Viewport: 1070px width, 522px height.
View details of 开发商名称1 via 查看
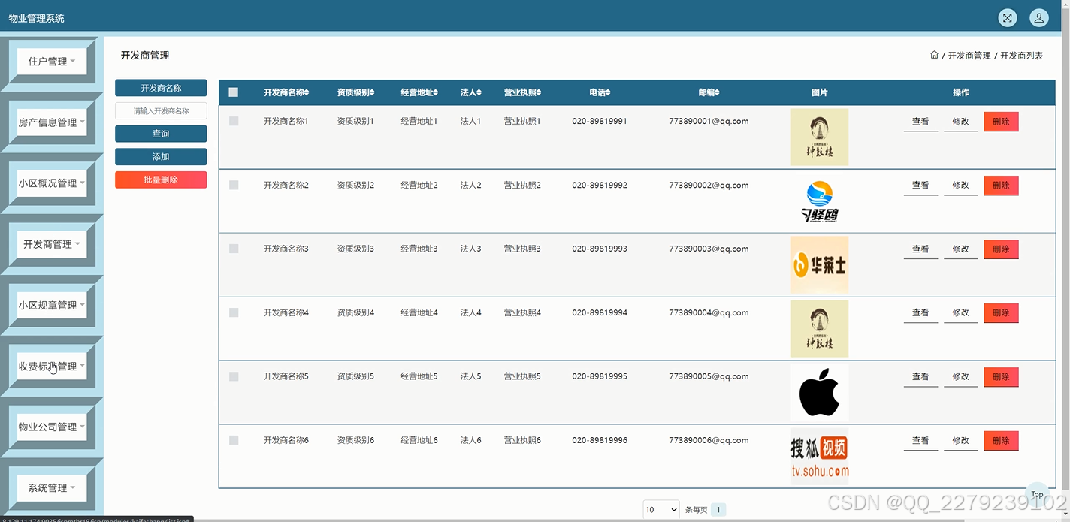coord(920,122)
